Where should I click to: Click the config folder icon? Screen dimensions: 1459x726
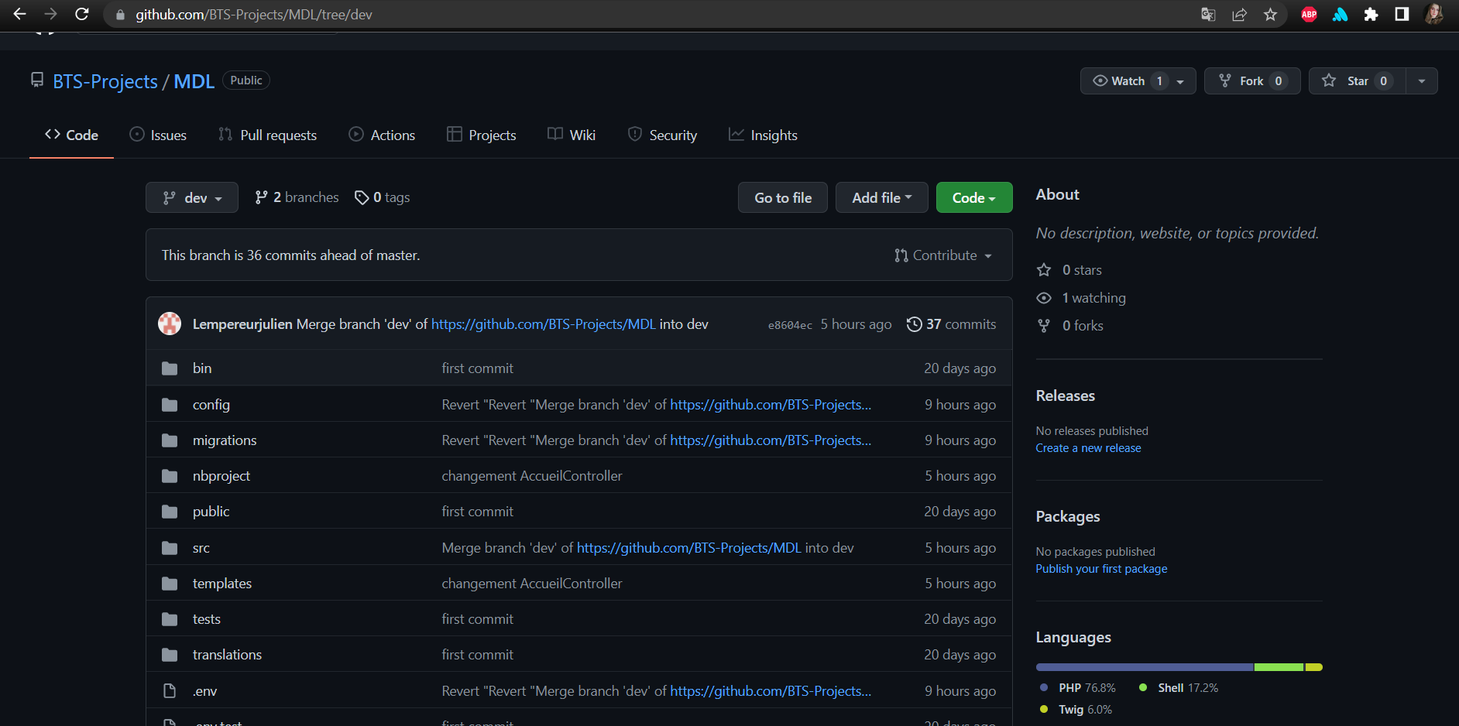tap(170, 405)
